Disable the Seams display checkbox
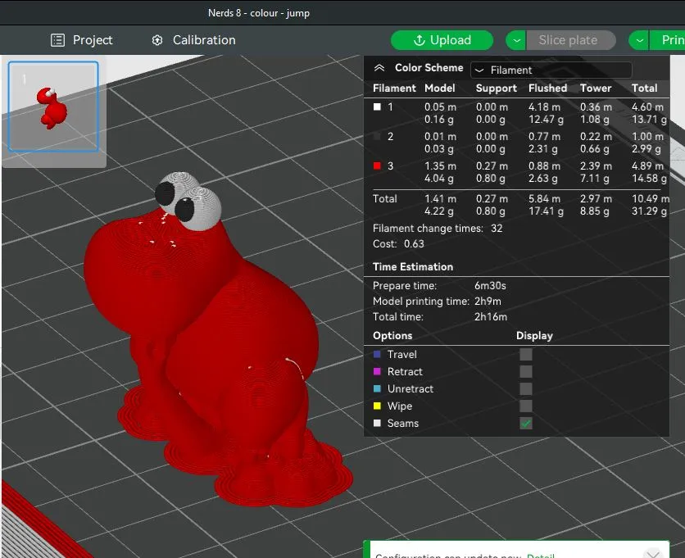Image resolution: width=685 pixels, height=558 pixels. (x=526, y=424)
